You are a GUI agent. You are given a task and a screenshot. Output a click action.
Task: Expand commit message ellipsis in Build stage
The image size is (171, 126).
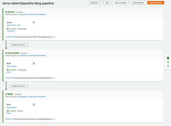click(54, 119)
